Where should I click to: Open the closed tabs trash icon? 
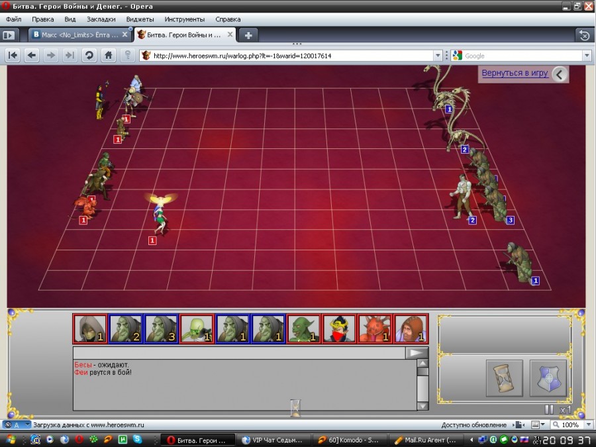(584, 35)
